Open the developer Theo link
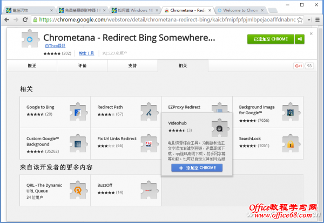The width and height of the screenshot is (324, 223). (x=55, y=46)
